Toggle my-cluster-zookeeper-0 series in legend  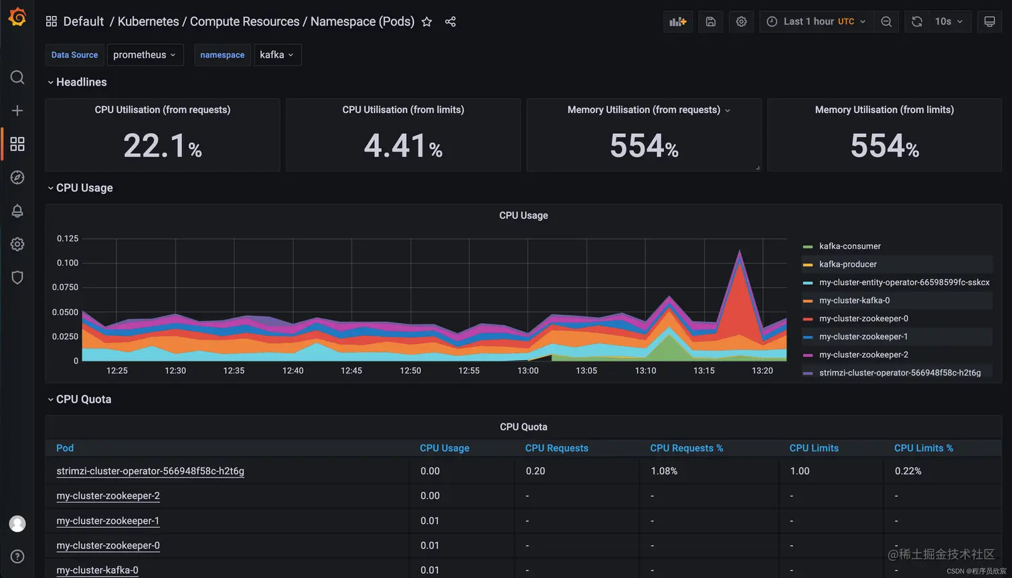863,318
